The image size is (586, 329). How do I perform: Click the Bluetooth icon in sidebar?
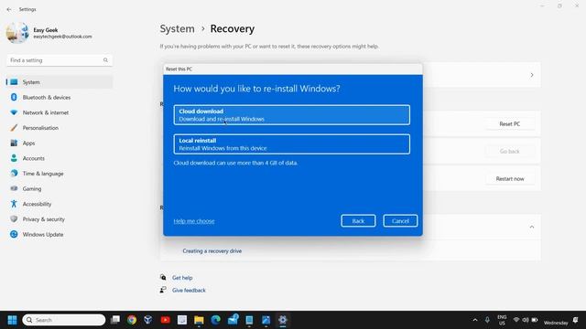14,98
